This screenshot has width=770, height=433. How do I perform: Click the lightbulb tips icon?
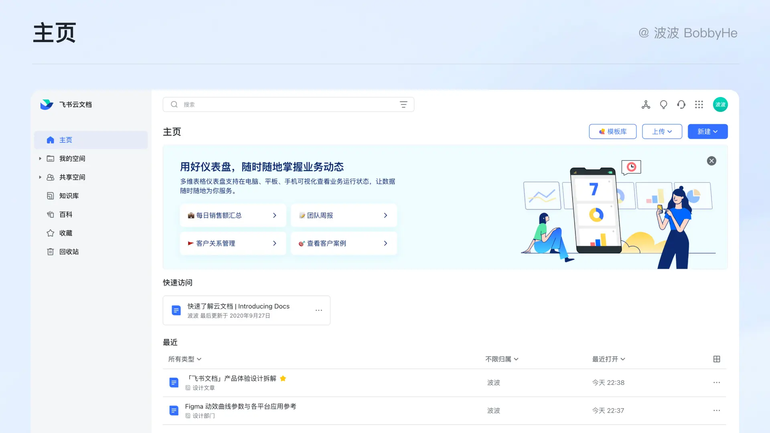tap(663, 105)
